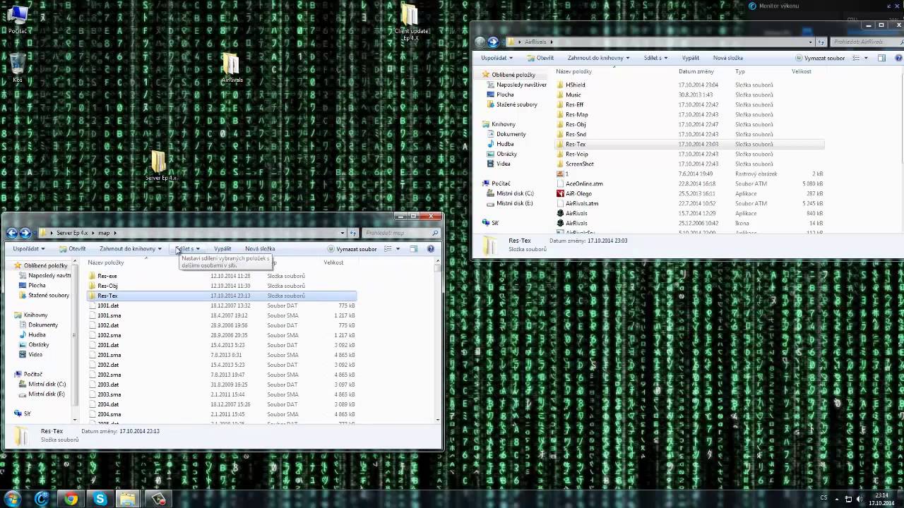Open the Start menu orb
904x508 pixels.
pyautogui.click(x=12, y=499)
